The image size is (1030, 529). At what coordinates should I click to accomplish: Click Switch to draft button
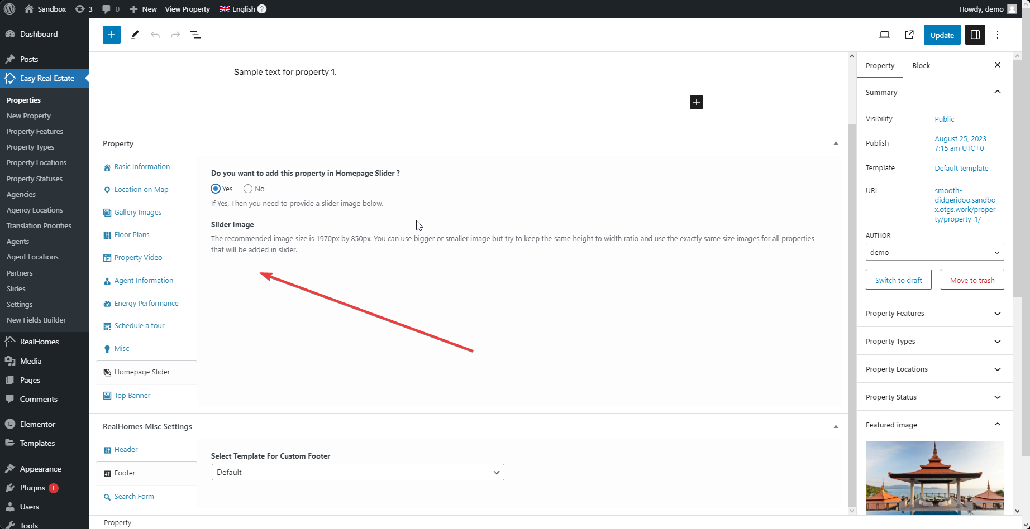pos(898,280)
